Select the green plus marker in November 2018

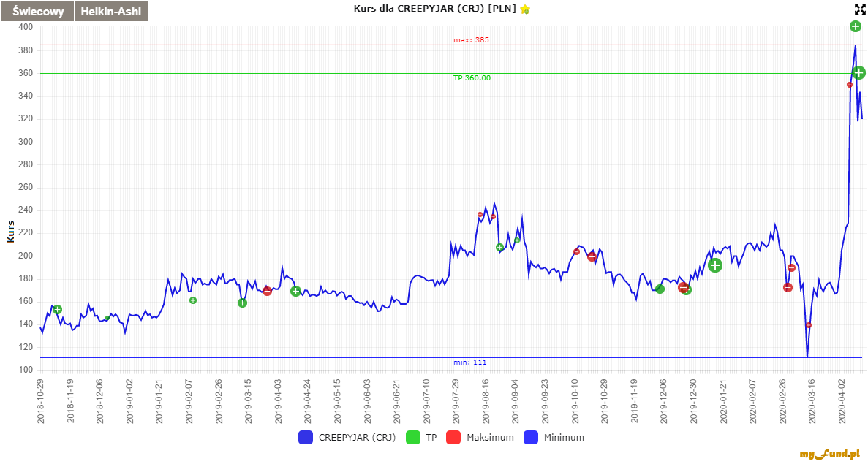point(57,310)
